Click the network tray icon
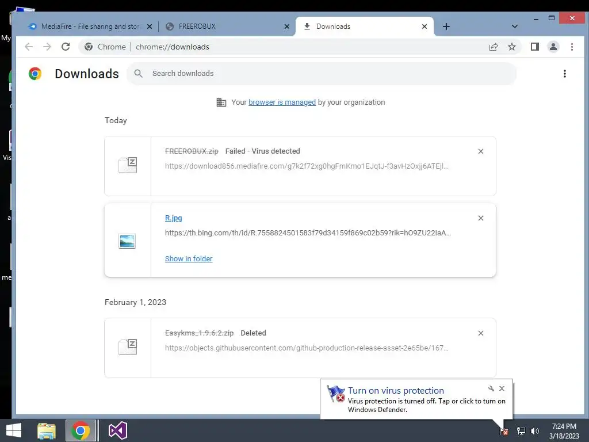The height and width of the screenshot is (442, 589). pyautogui.click(x=521, y=430)
